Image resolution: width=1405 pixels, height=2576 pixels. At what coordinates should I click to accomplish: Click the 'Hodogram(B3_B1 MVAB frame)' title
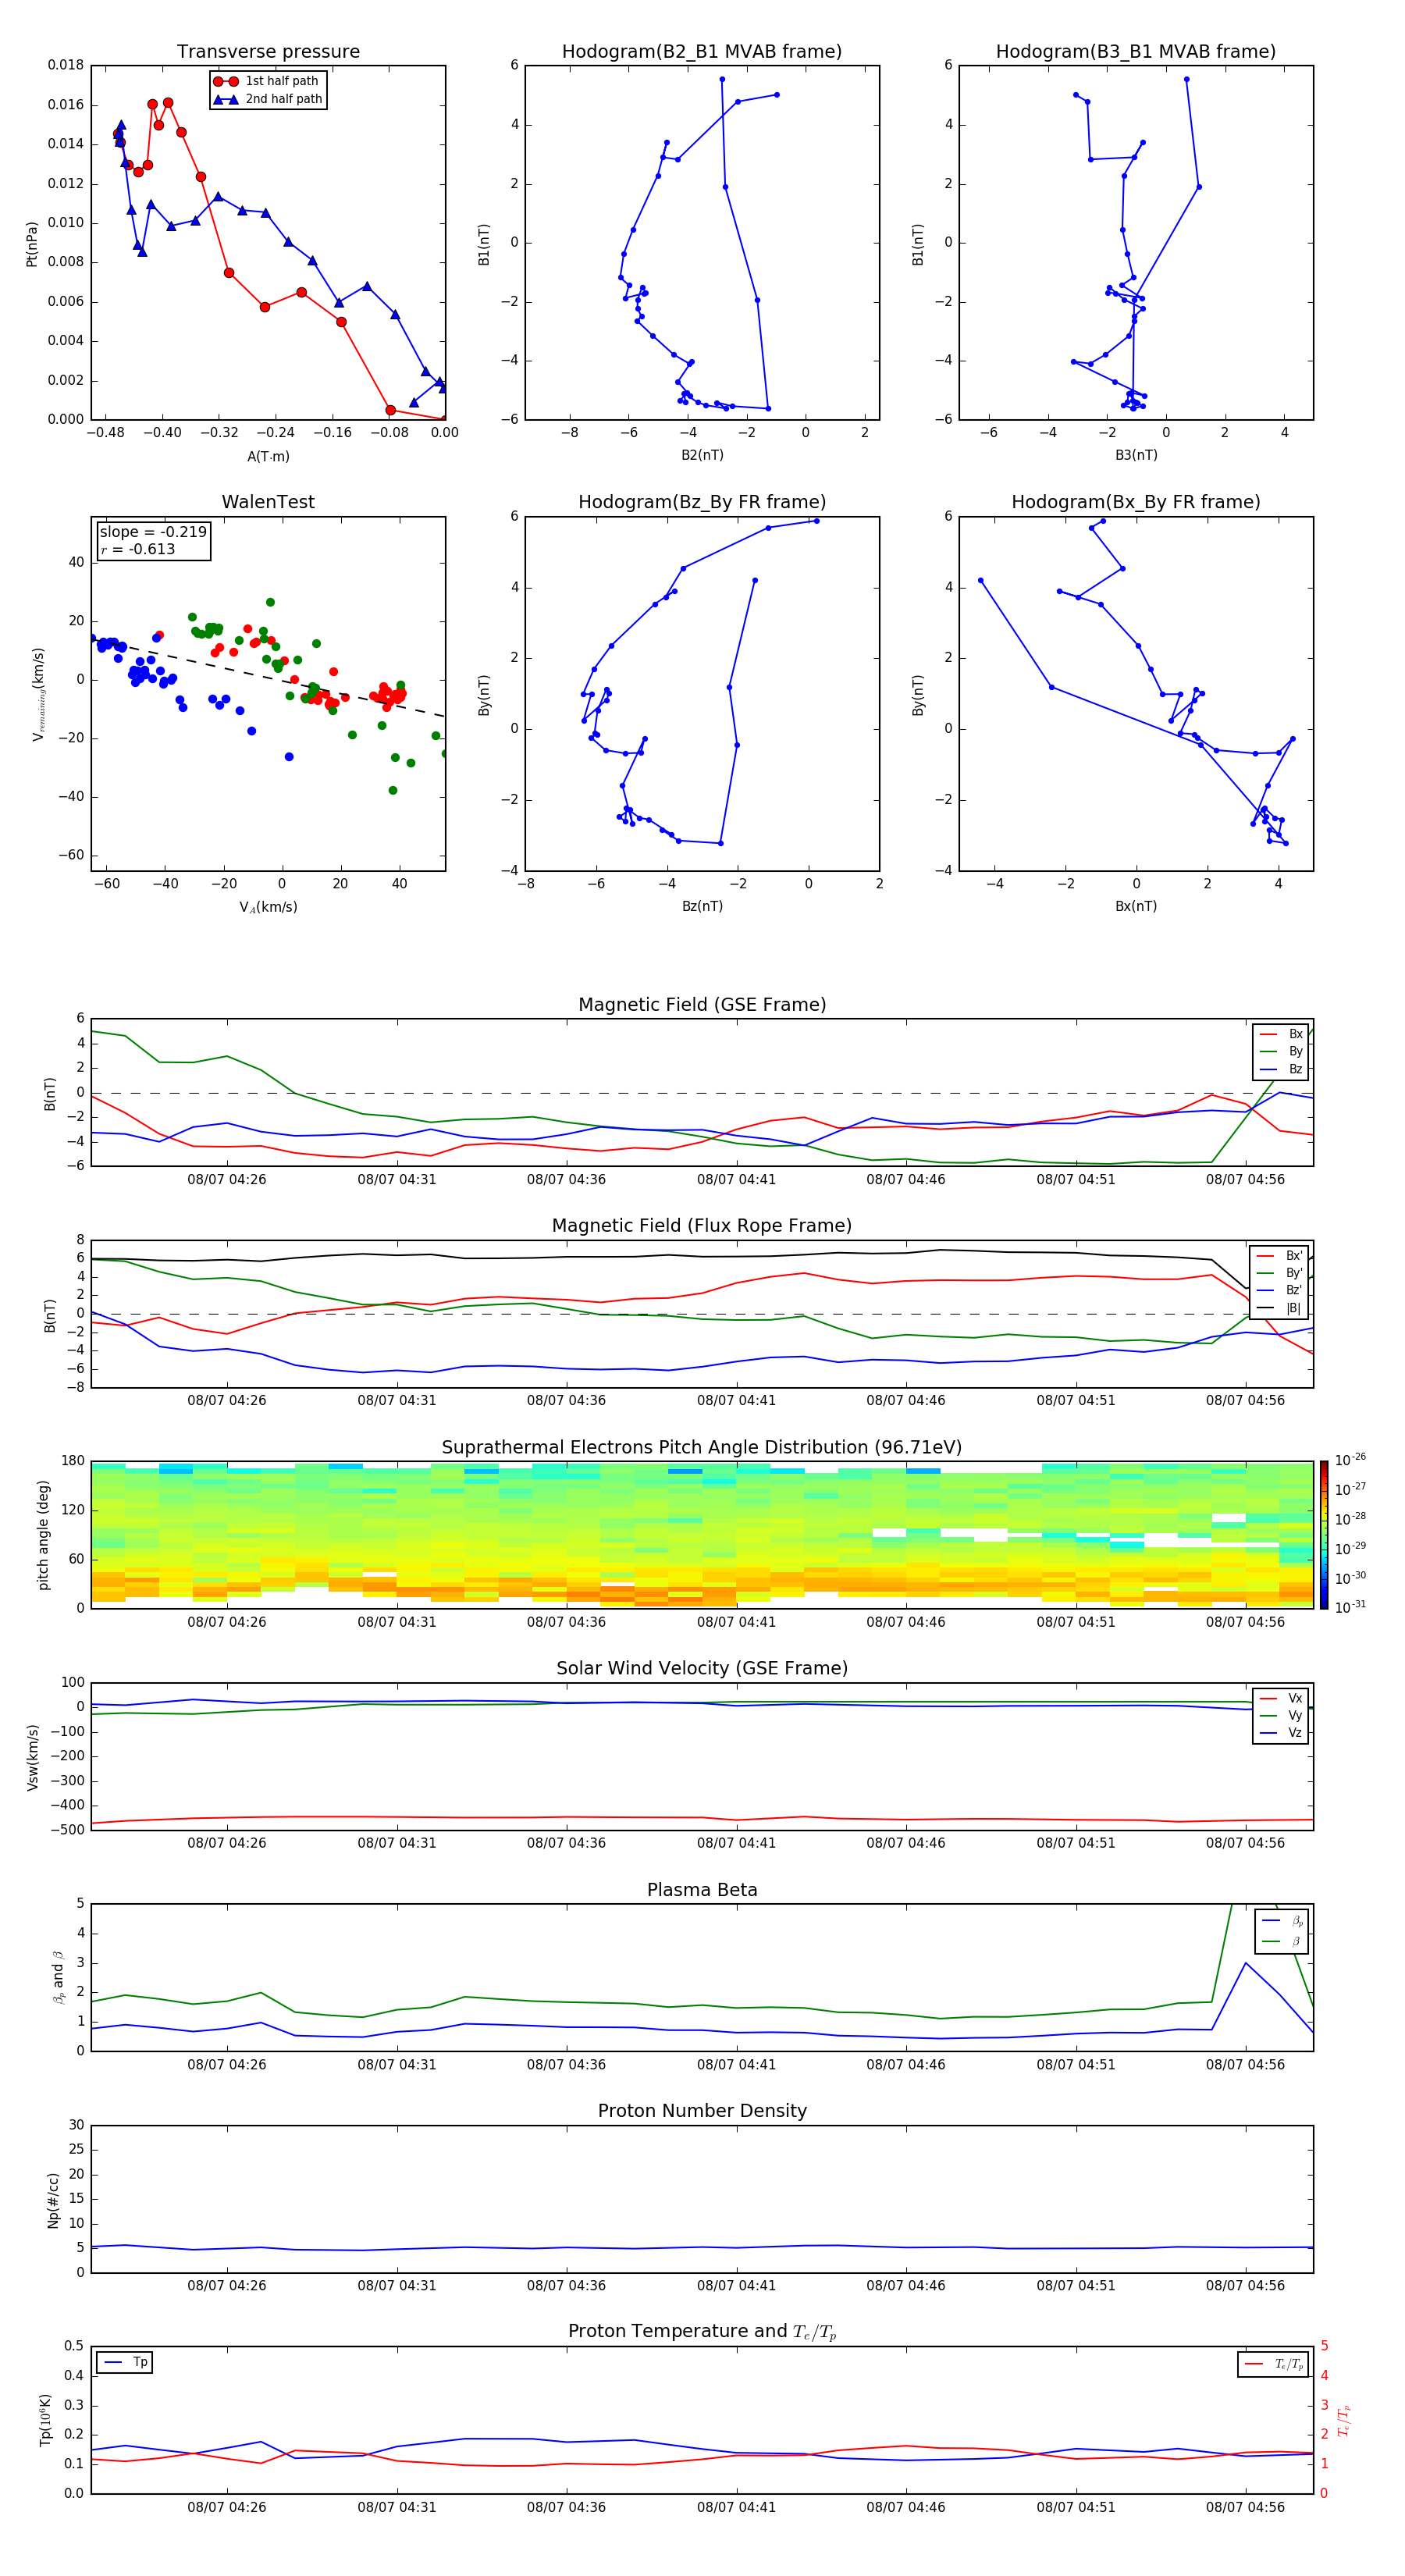pyautogui.click(x=1136, y=51)
